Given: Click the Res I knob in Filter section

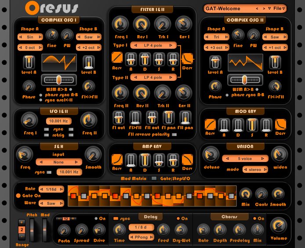Looking at the screenshot, I should [141, 24].
